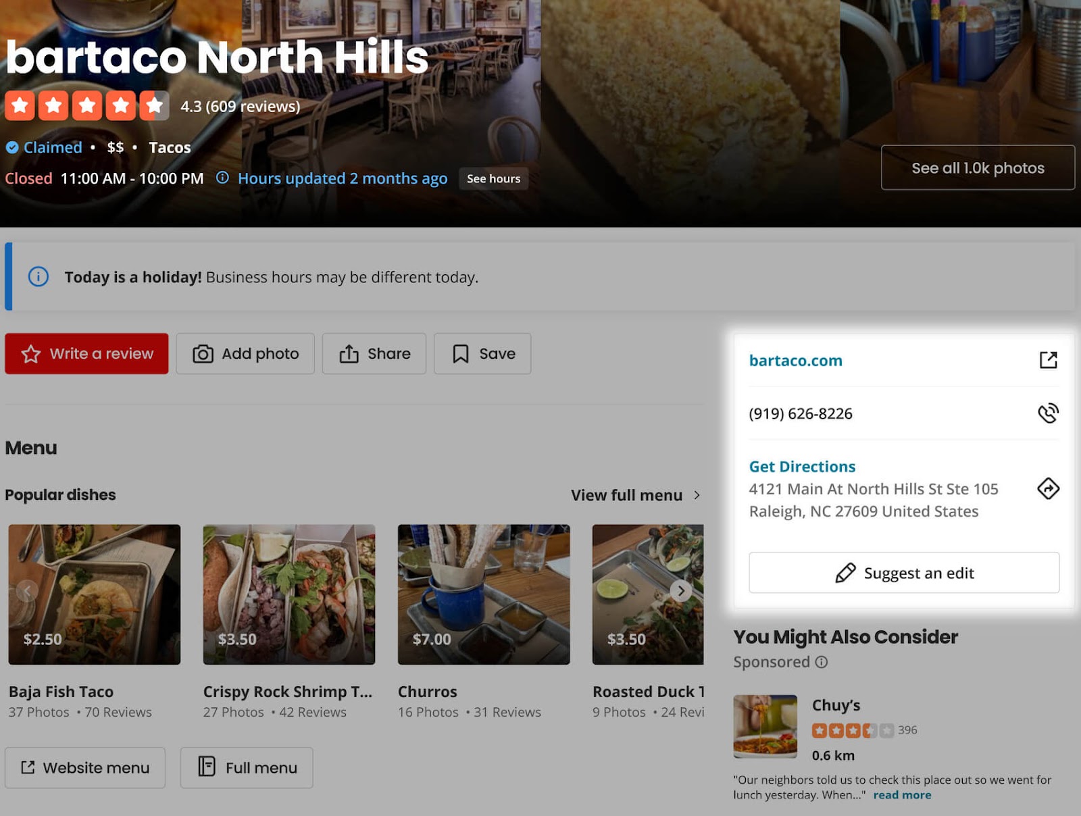Open the bartaco.com link
The height and width of the screenshot is (816, 1081).
795,360
